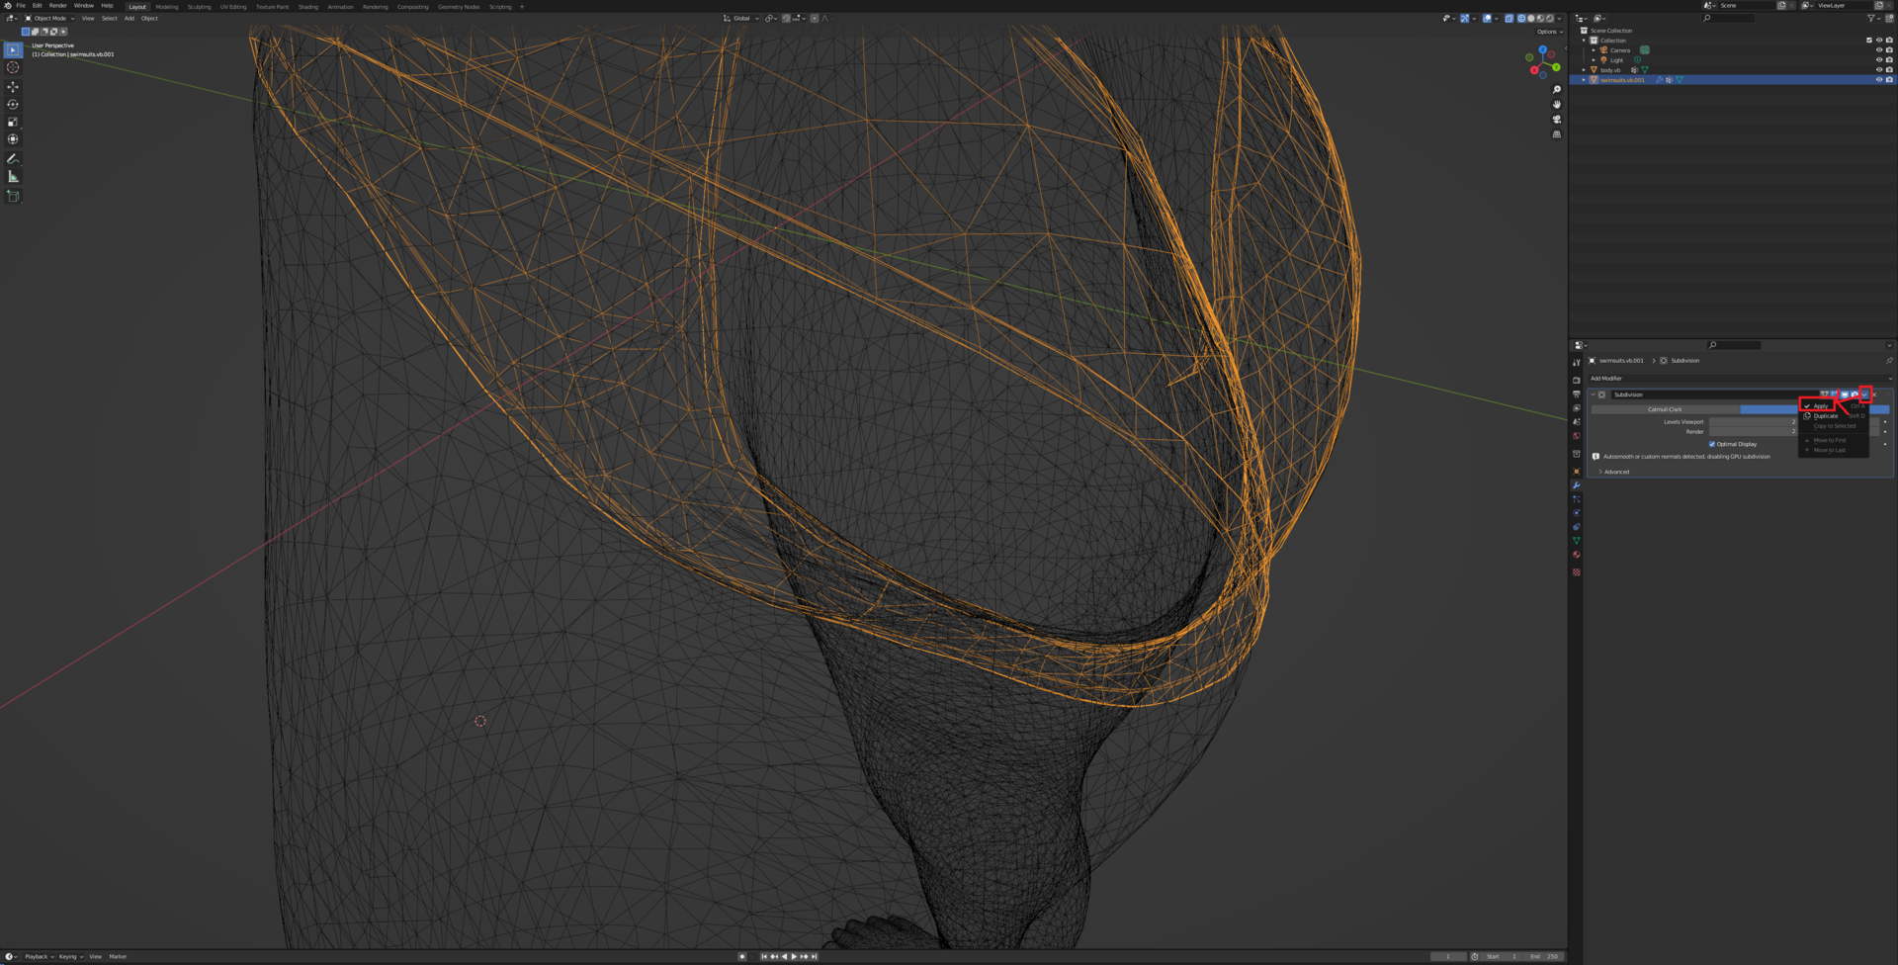
Task: Open the Object Data mesh properties tab
Action: [1577, 541]
